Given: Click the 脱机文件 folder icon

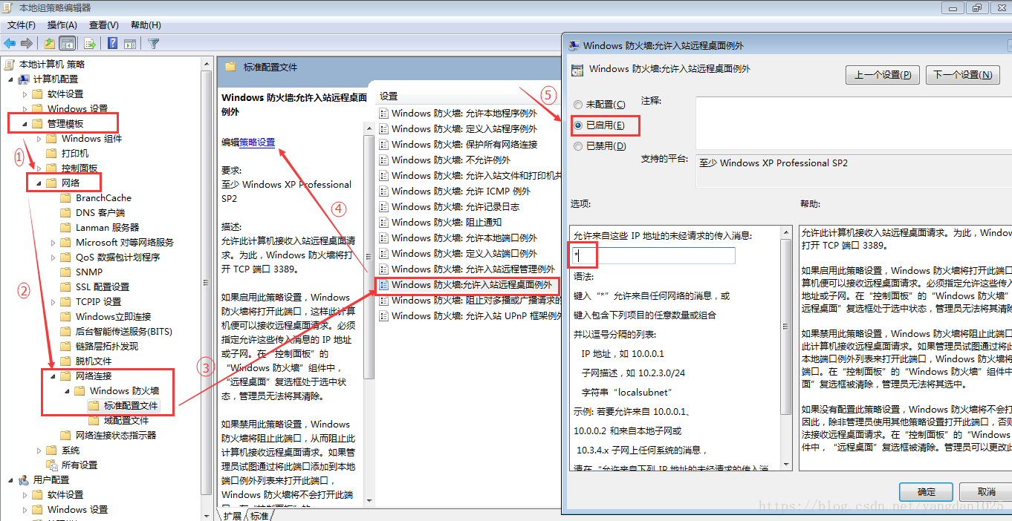Looking at the screenshot, I should [65, 361].
